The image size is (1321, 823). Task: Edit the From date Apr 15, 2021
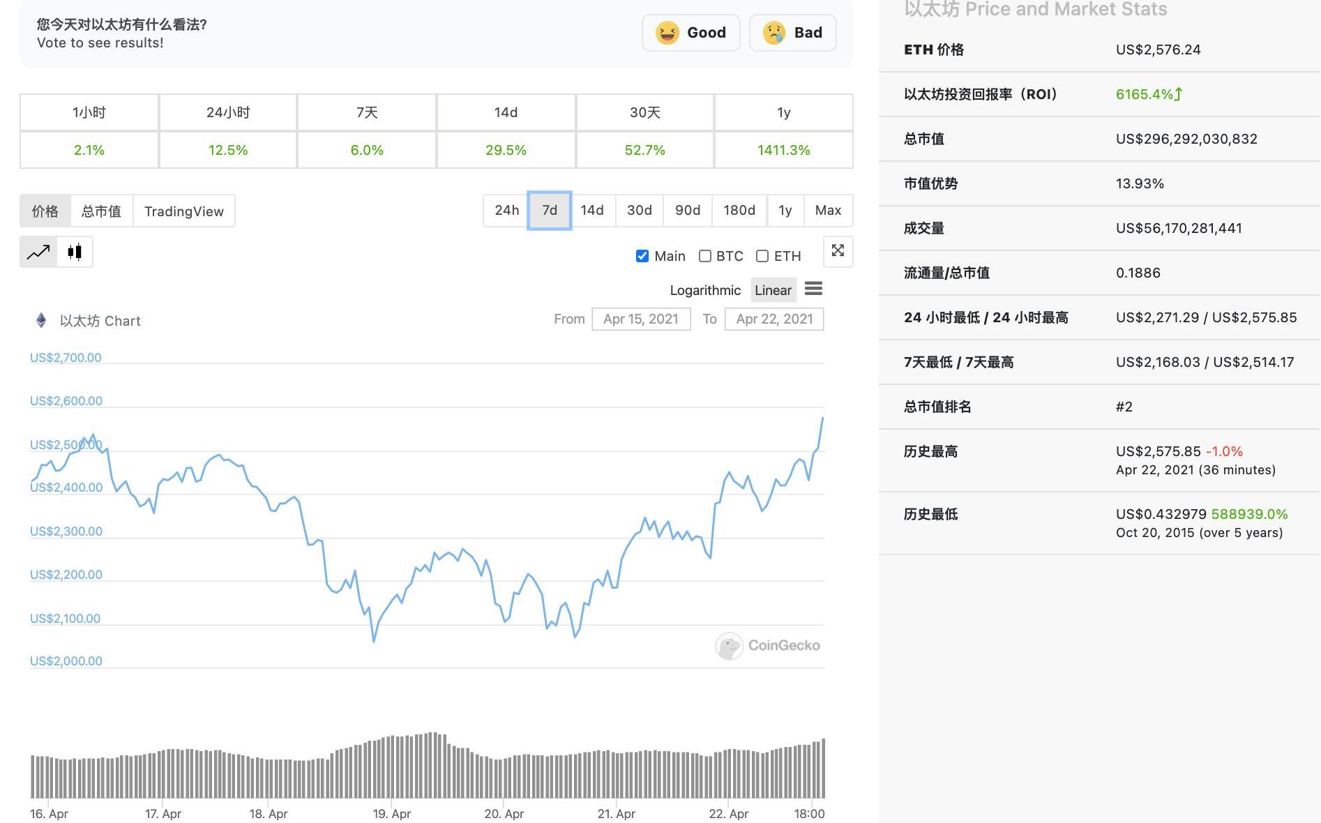(x=641, y=319)
